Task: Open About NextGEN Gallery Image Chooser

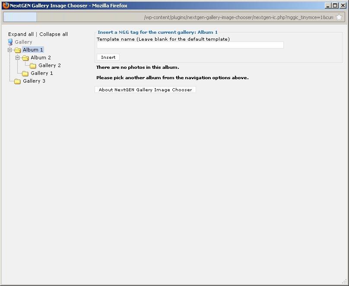Action: tap(145, 90)
